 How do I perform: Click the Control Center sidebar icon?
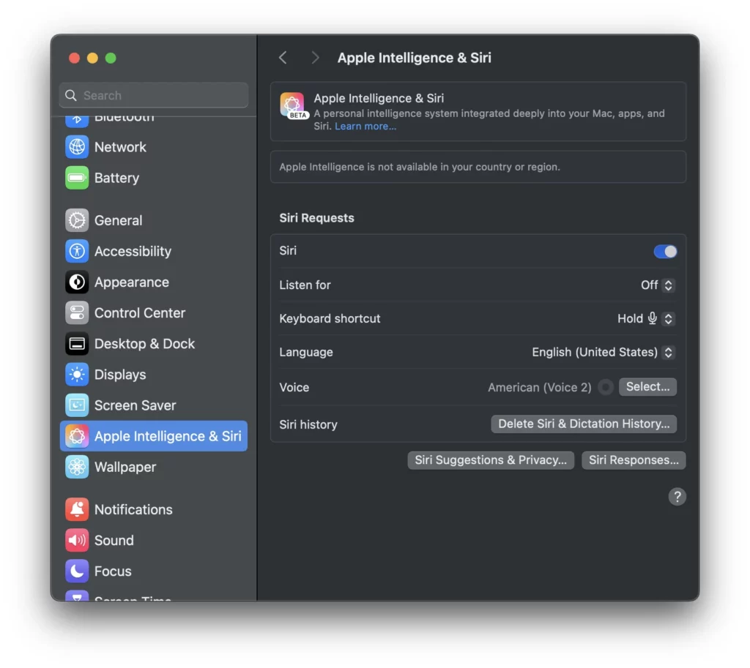pos(76,313)
